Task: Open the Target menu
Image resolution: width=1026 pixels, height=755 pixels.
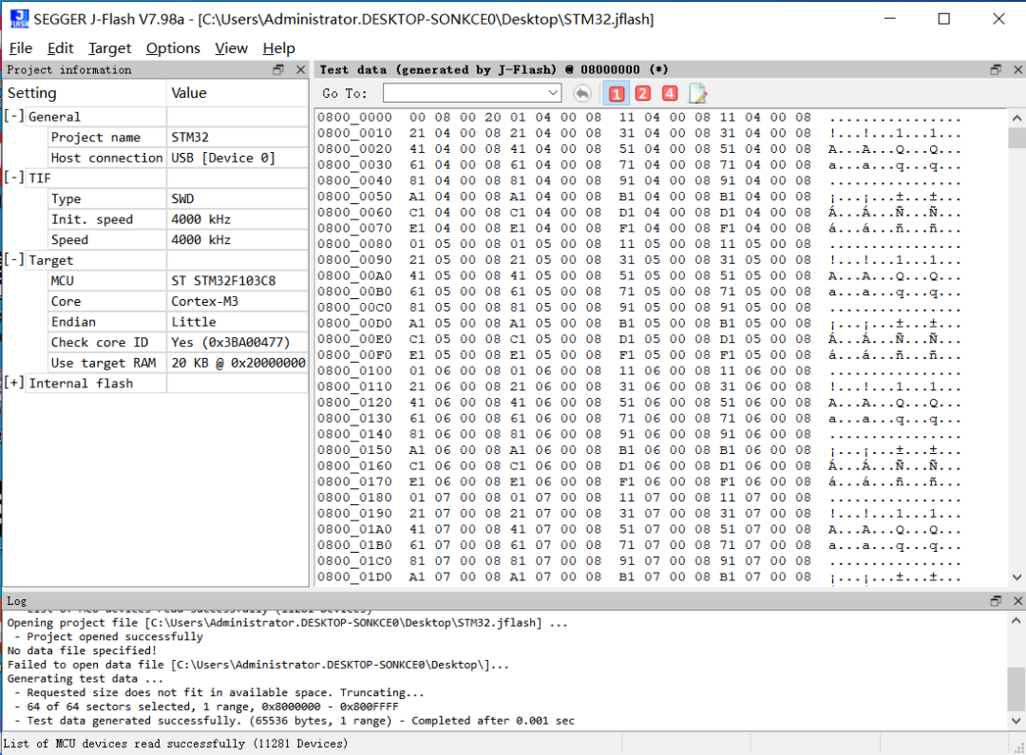Action: [x=109, y=48]
